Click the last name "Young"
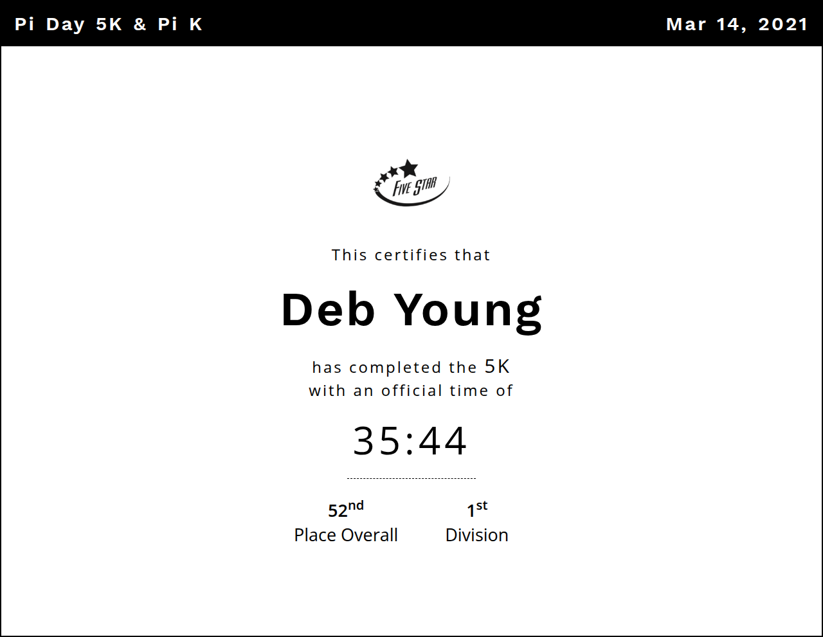 click(x=468, y=311)
